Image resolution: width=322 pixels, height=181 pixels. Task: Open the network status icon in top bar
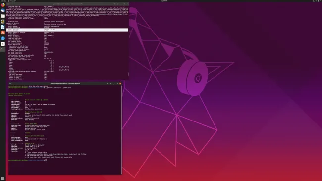(314, 1)
